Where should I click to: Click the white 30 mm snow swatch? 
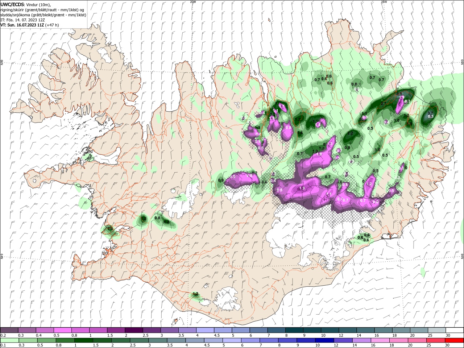(x=455, y=330)
